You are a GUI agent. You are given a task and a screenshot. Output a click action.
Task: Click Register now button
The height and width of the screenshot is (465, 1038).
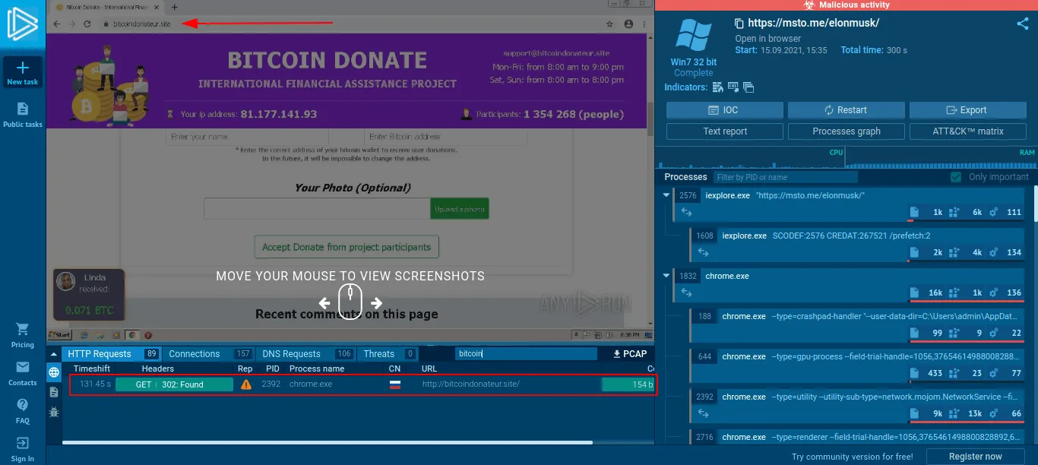(976, 457)
